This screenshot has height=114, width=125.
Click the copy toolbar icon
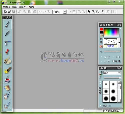coord(25,11)
